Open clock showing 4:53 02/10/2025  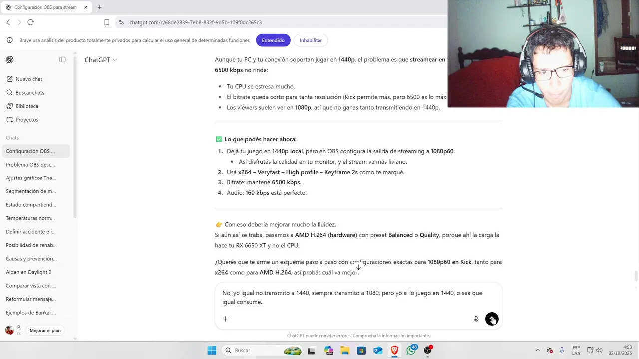[620, 350]
